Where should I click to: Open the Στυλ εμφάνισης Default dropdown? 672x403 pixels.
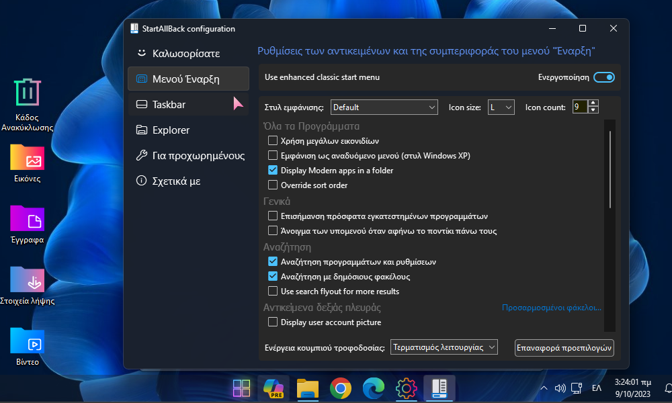[384, 107]
